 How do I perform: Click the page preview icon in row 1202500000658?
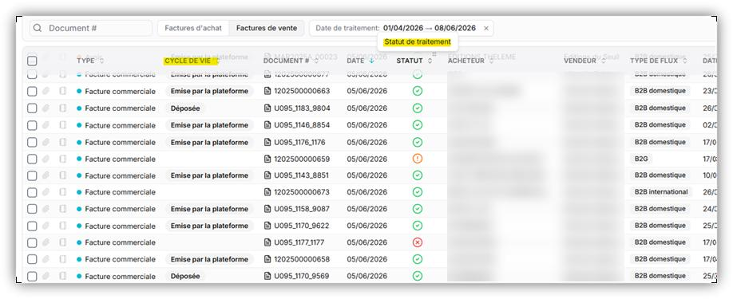(62, 259)
